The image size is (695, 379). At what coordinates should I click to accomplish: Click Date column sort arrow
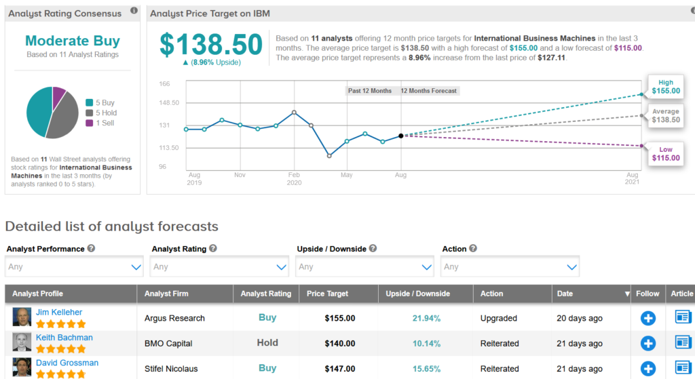[x=626, y=294]
